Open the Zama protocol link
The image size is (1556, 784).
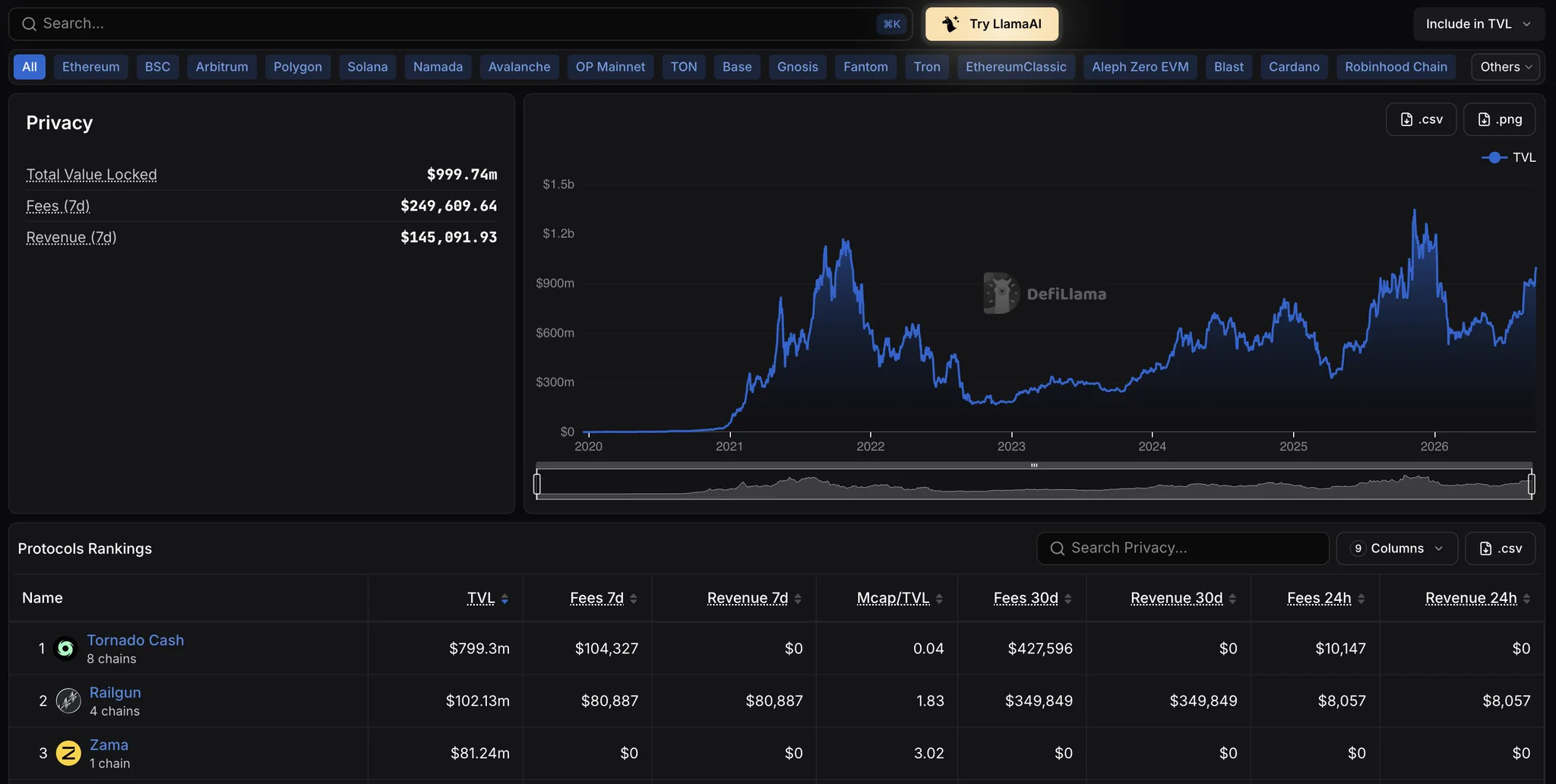[x=109, y=745]
